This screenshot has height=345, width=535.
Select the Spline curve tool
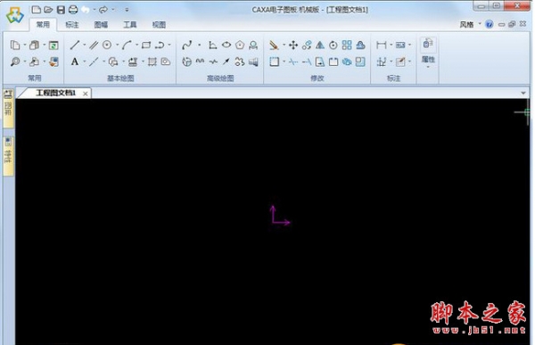tap(187, 45)
